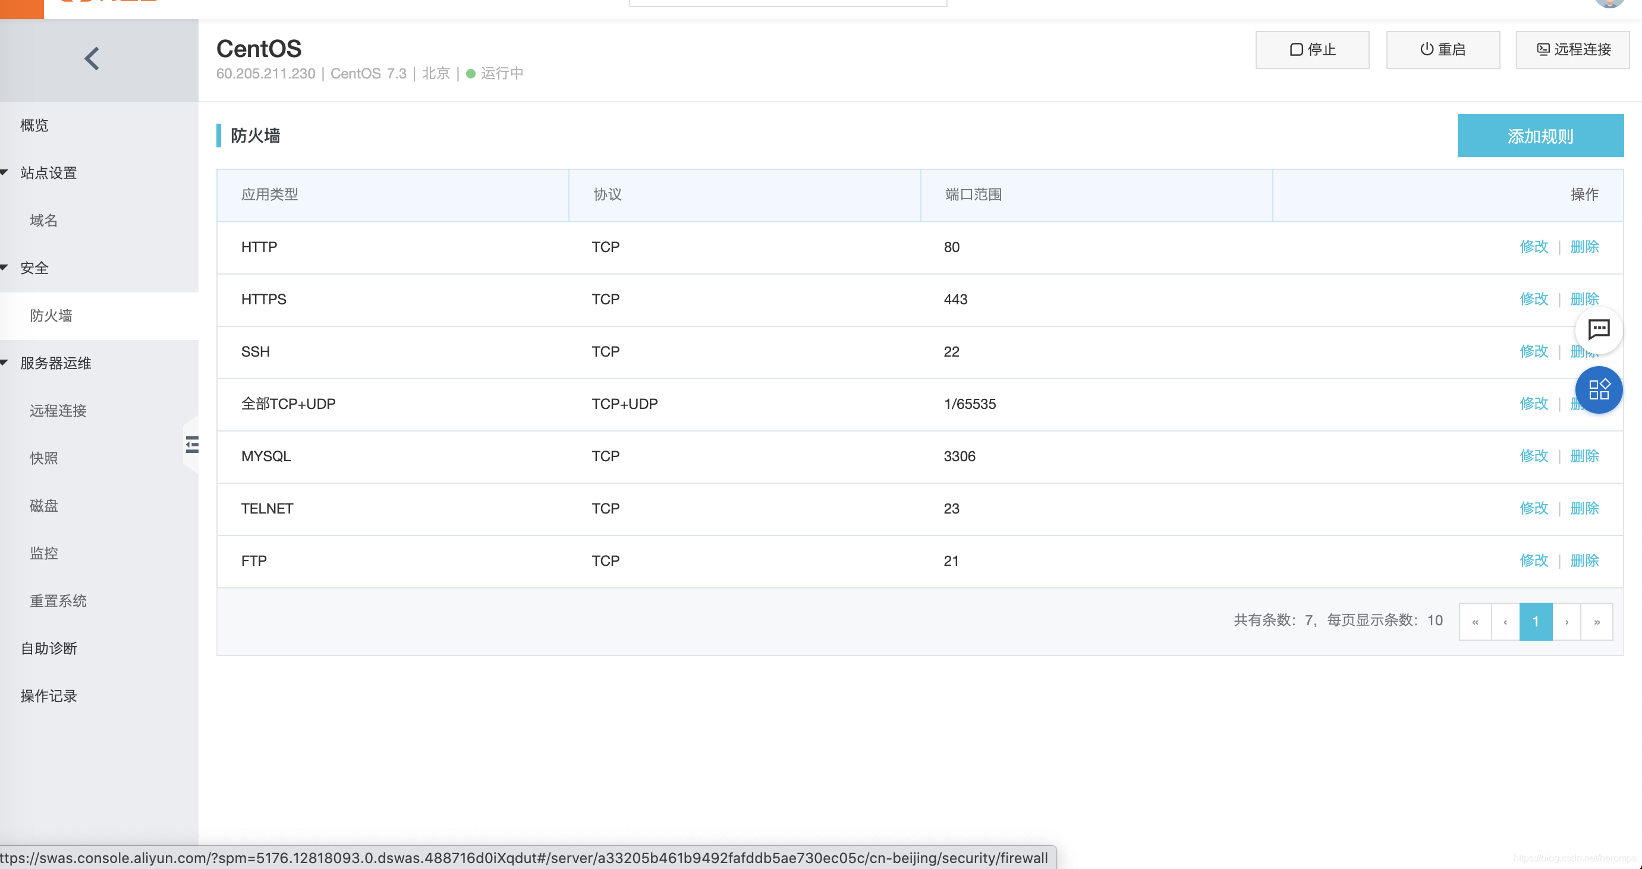This screenshot has height=869, width=1642.
Task: Click the 重启 restart button
Action: (x=1442, y=50)
